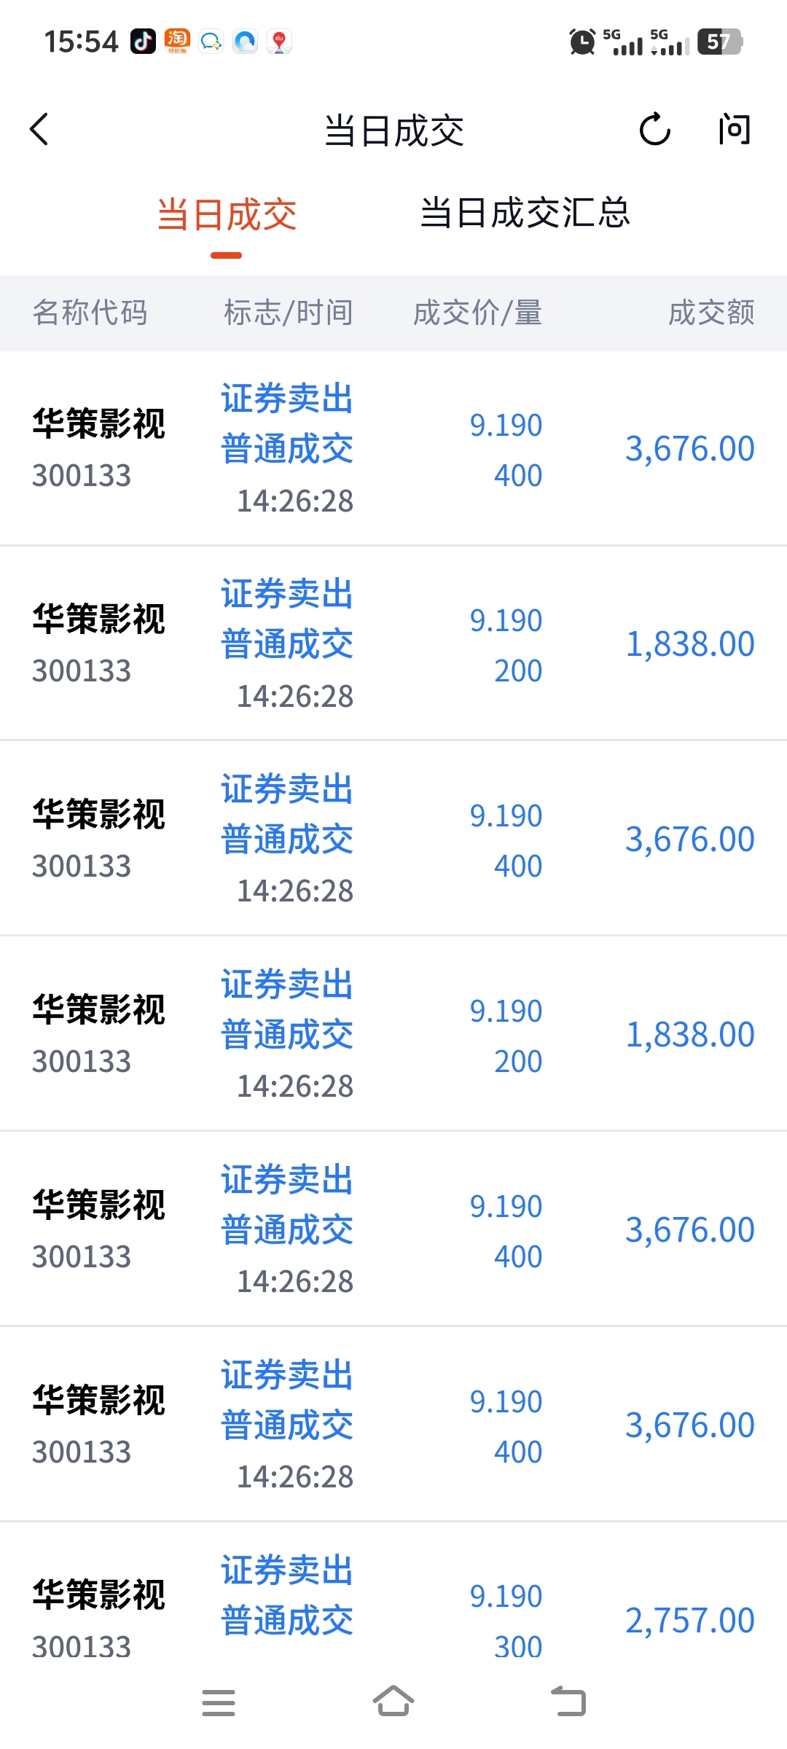Tap the Taobao notification icon in status bar
Viewport: 787px width, 1749px height.
point(177,42)
